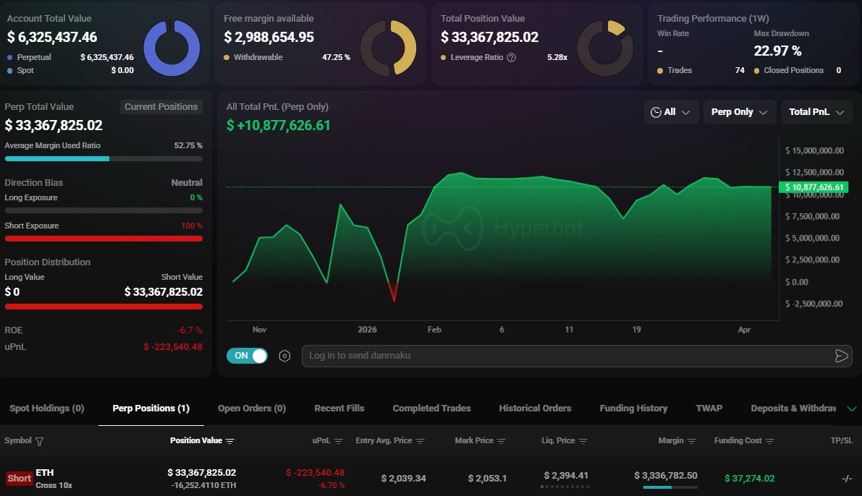Click the Symbol column filter funnel icon

point(40,441)
